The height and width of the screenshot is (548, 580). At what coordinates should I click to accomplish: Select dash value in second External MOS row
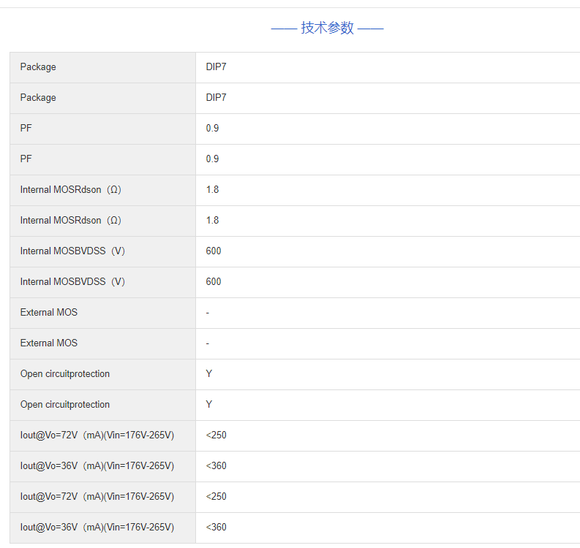click(208, 343)
